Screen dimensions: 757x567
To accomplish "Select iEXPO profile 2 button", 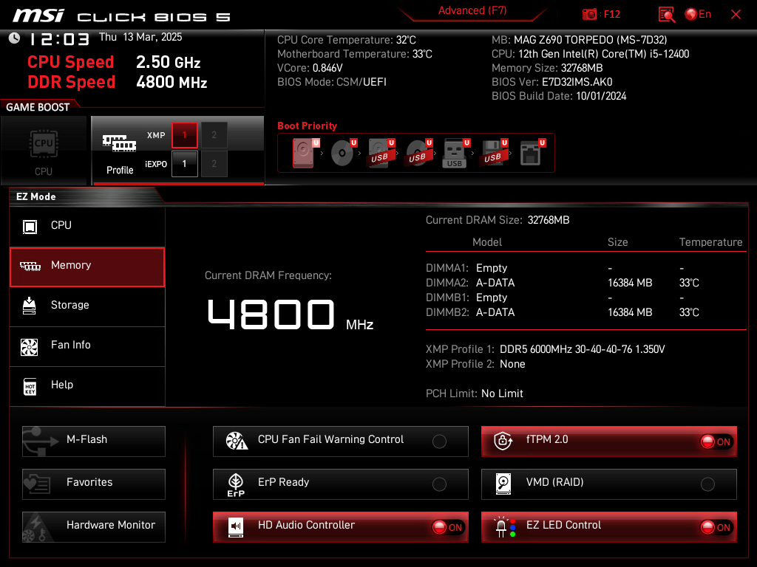I will pyautogui.click(x=214, y=164).
